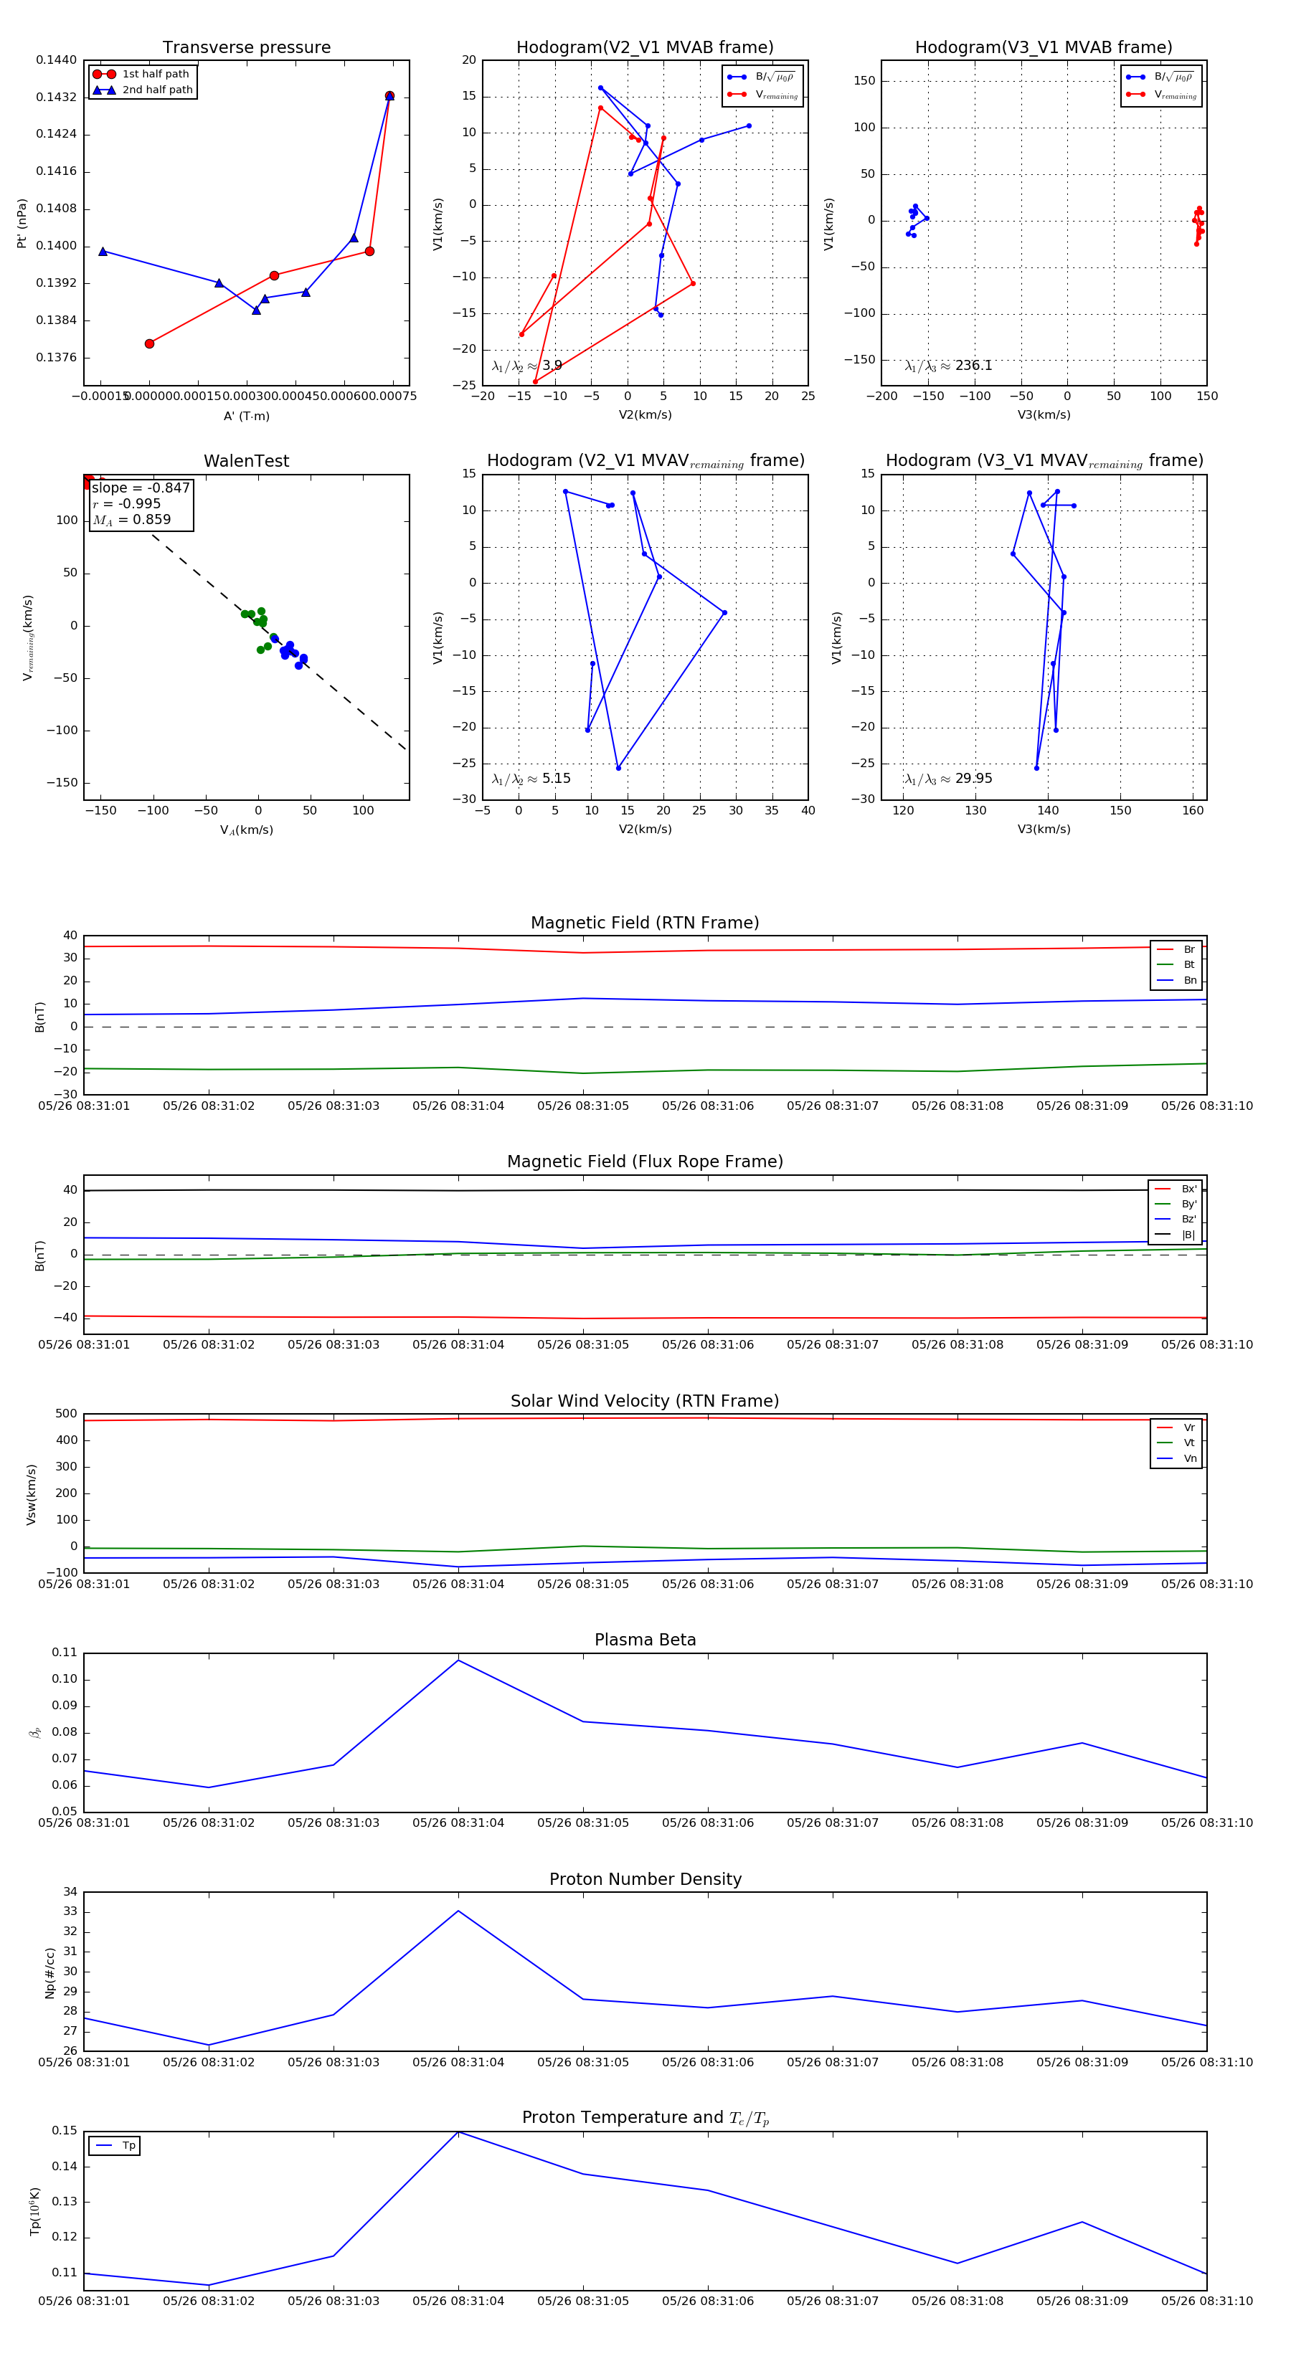Select the 'M_A = 0.859' annotation
Screen dimensions: 1291x2366
[131, 520]
